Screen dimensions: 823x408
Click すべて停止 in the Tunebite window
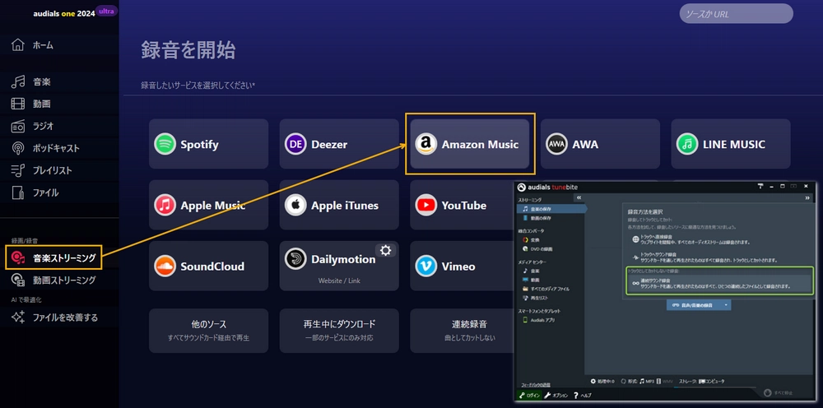tap(778, 392)
